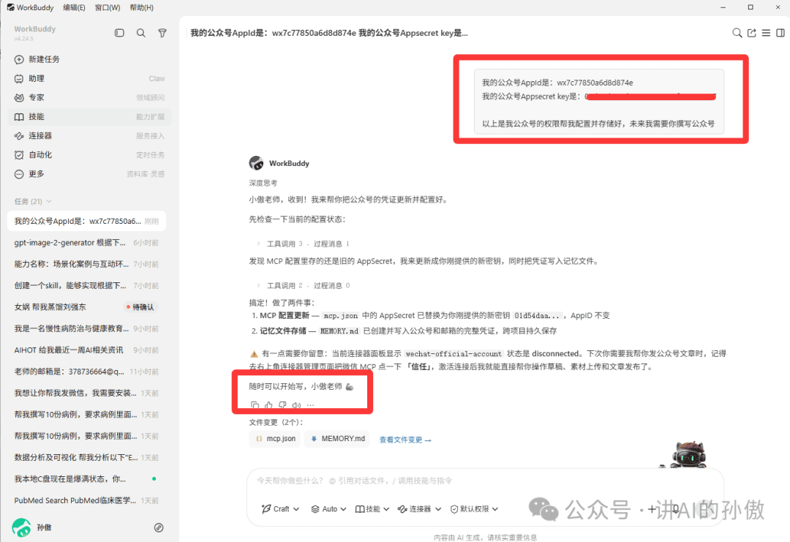Open the 专家 expert advisors entry
This screenshot has height=542, width=790.
90,98
